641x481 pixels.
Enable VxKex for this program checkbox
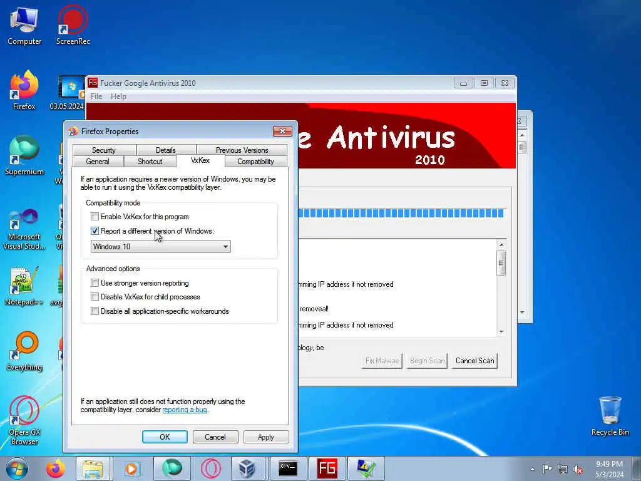(x=95, y=216)
